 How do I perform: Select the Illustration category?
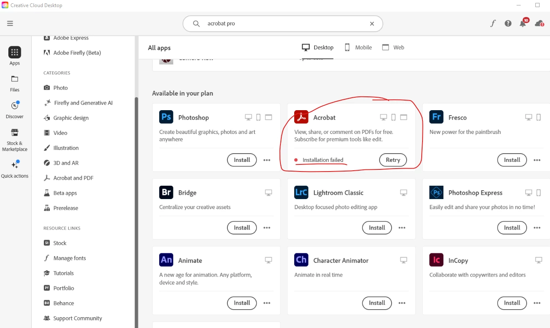click(x=61, y=148)
